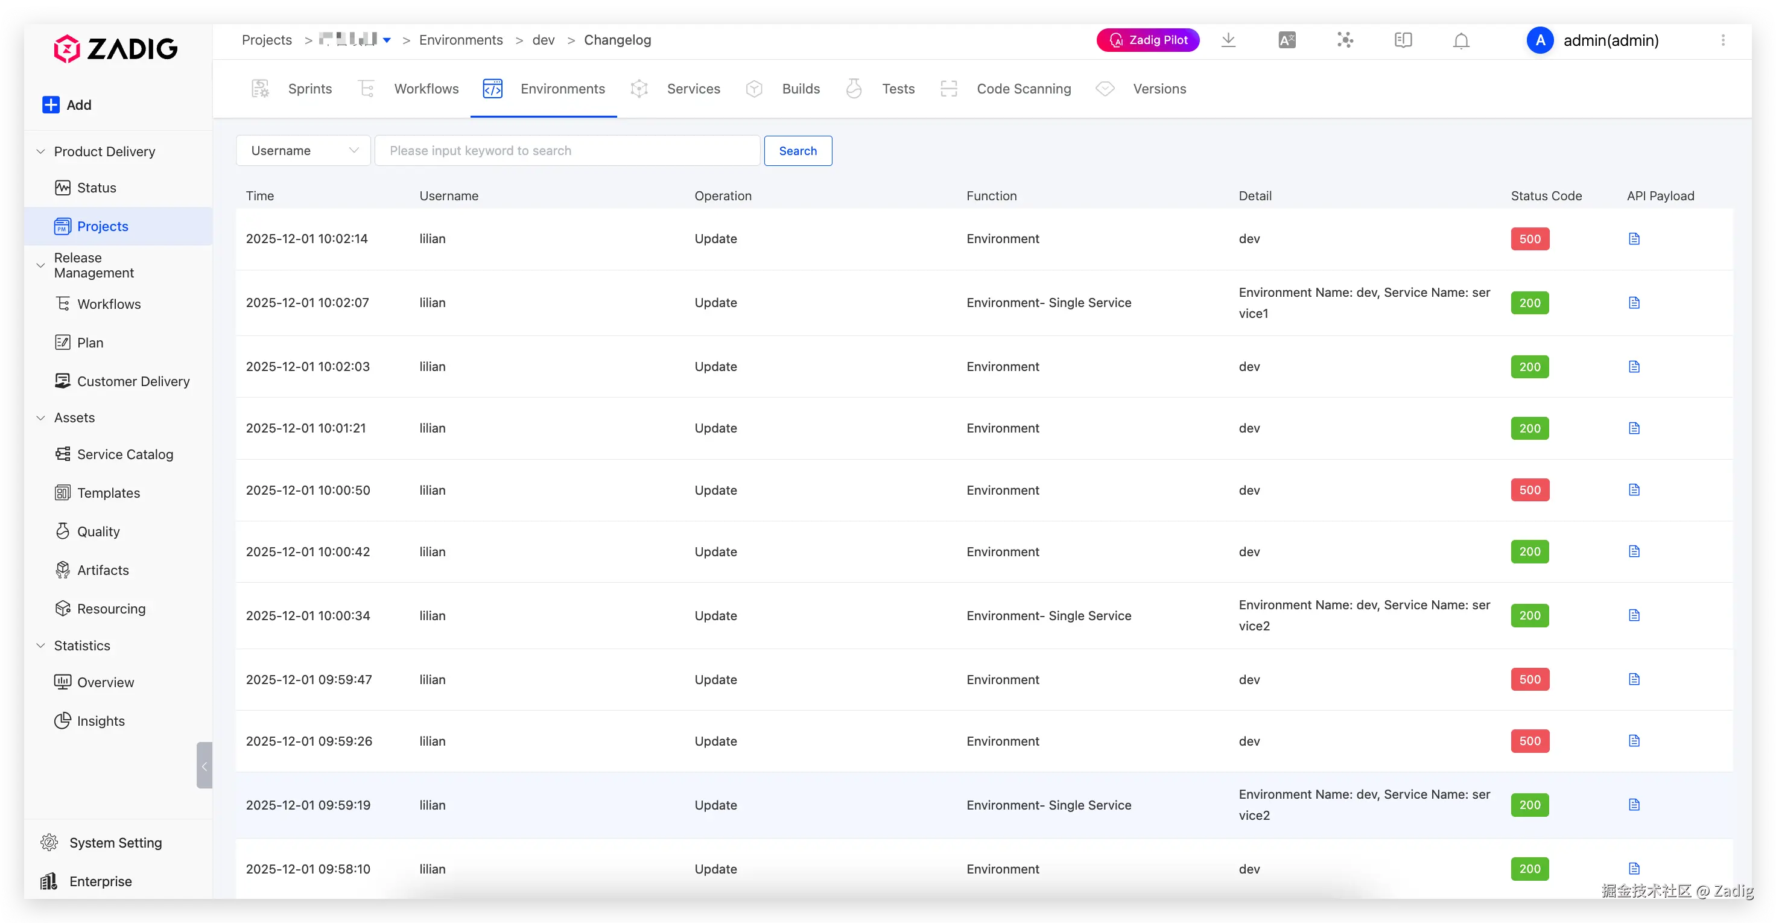Switch to the Services tab
The image size is (1776, 923).
click(693, 89)
